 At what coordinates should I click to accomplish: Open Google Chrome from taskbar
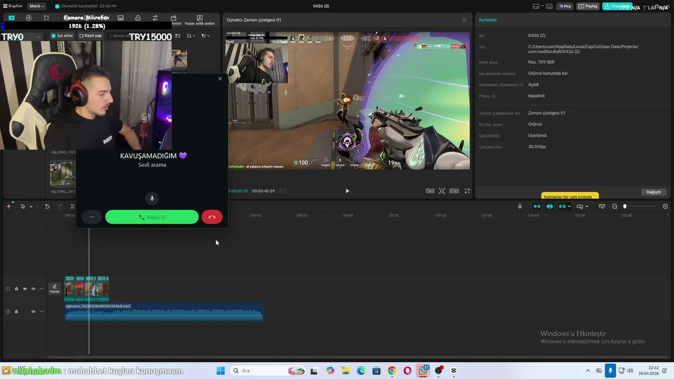(392, 371)
